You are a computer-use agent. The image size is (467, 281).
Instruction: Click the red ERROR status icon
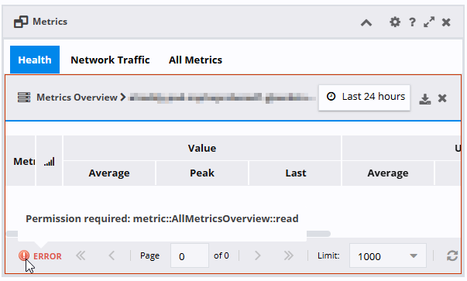(24, 255)
